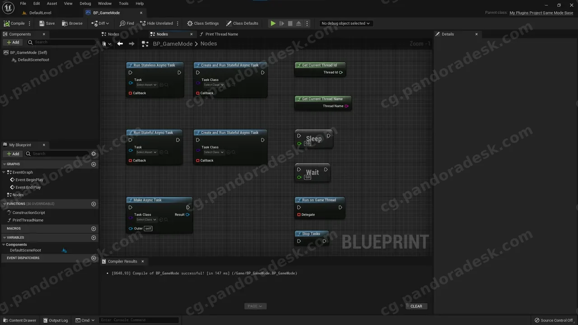This screenshot has width=578, height=325.
Task: Click Add button in My Blueprint panel
Action: click(x=13, y=154)
